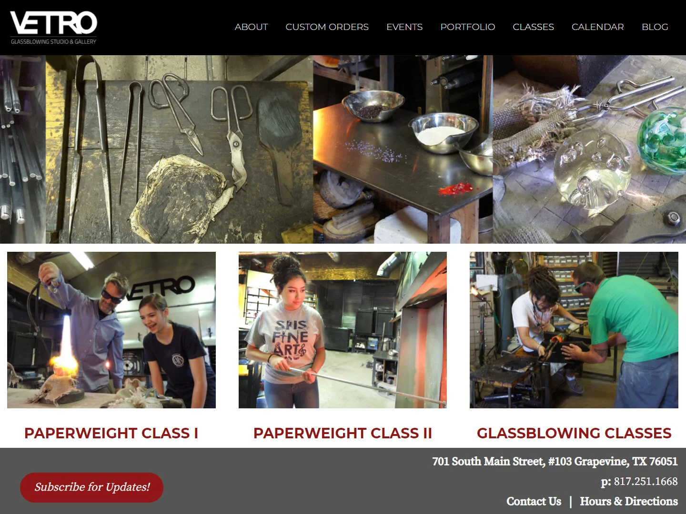The image size is (686, 514).
Task: Open the About menu item
Action: tap(251, 27)
